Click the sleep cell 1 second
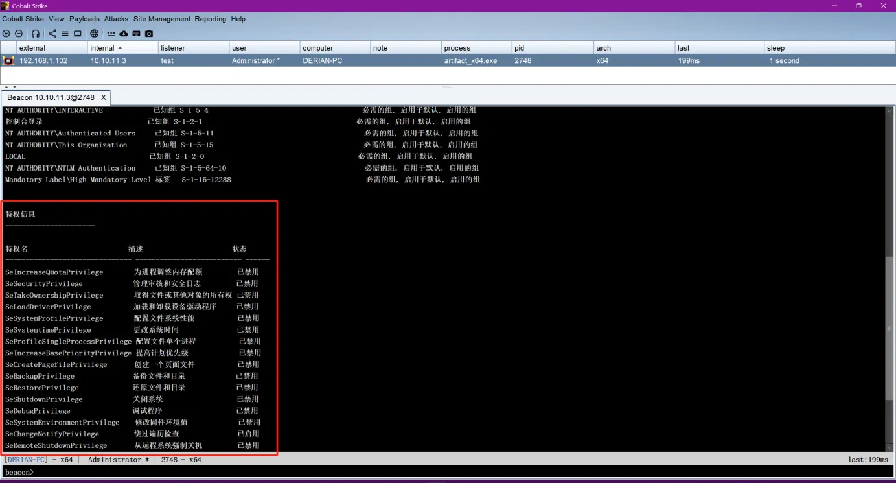This screenshot has width=896, height=483. (784, 60)
